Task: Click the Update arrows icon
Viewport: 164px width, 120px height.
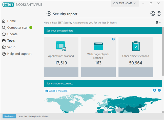Action: click(x=4, y=34)
